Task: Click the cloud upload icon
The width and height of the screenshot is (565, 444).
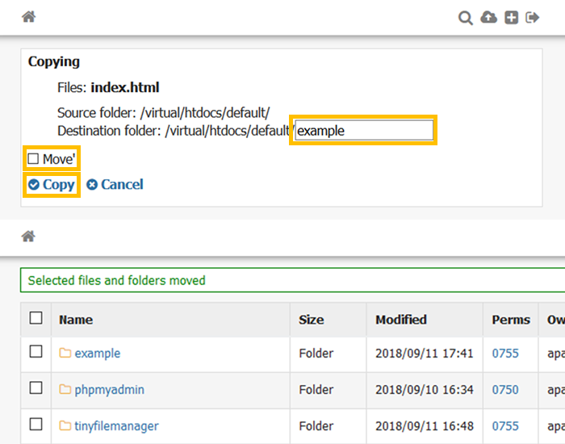Action: click(x=488, y=18)
